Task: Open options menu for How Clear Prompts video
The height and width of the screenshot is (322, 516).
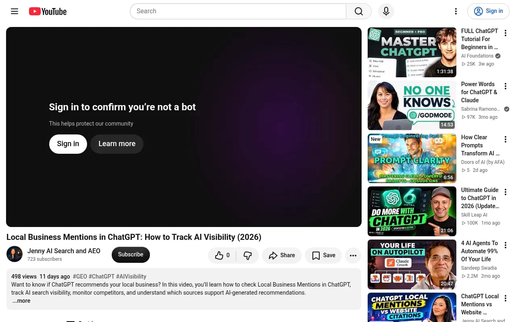Action: point(506,139)
